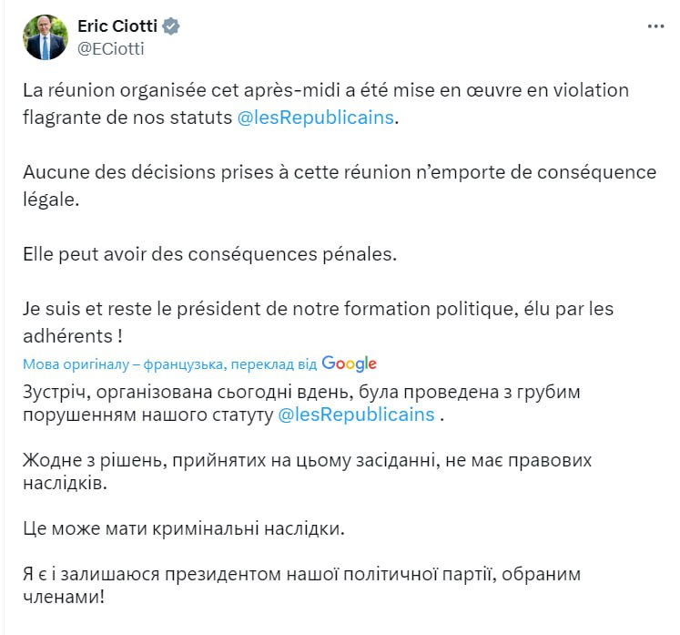Open @lesRepublicains mention in French text

(317, 118)
